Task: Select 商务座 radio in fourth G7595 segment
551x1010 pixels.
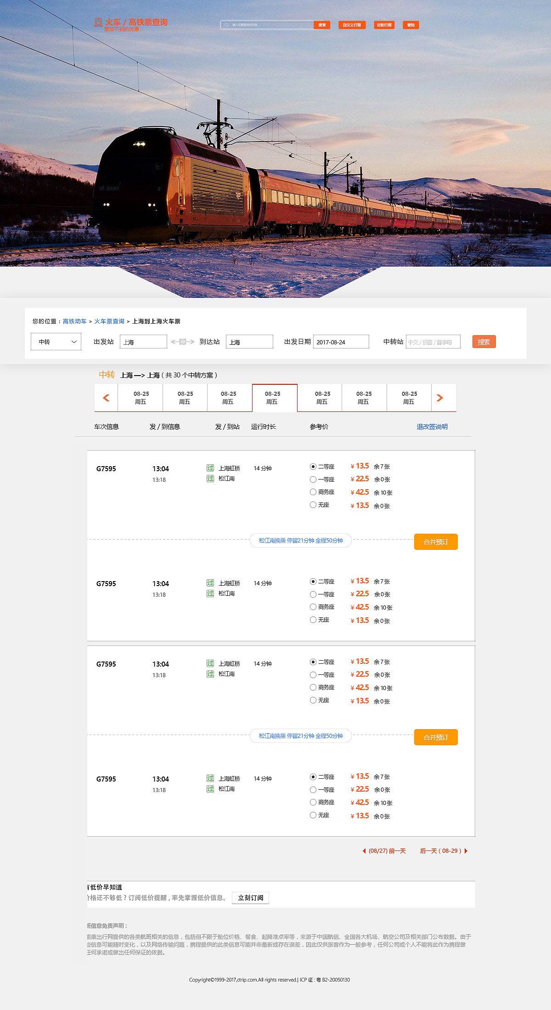Action: [x=313, y=802]
